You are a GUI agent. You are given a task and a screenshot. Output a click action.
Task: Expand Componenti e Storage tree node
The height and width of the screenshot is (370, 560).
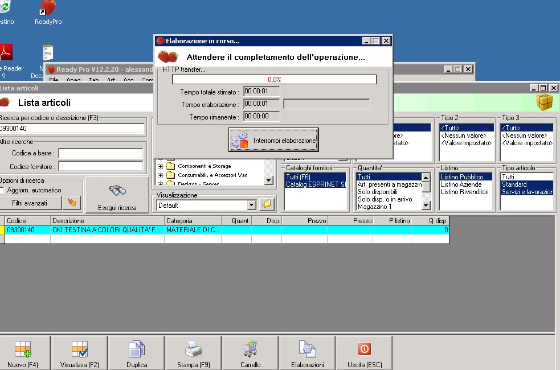click(x=160, y=166)
